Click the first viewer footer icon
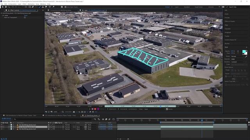The height and width of the screenshot is (140, 250). point(46,112)
